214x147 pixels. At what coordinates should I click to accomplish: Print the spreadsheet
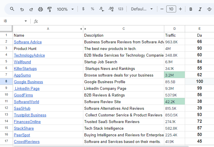(40, 9)
